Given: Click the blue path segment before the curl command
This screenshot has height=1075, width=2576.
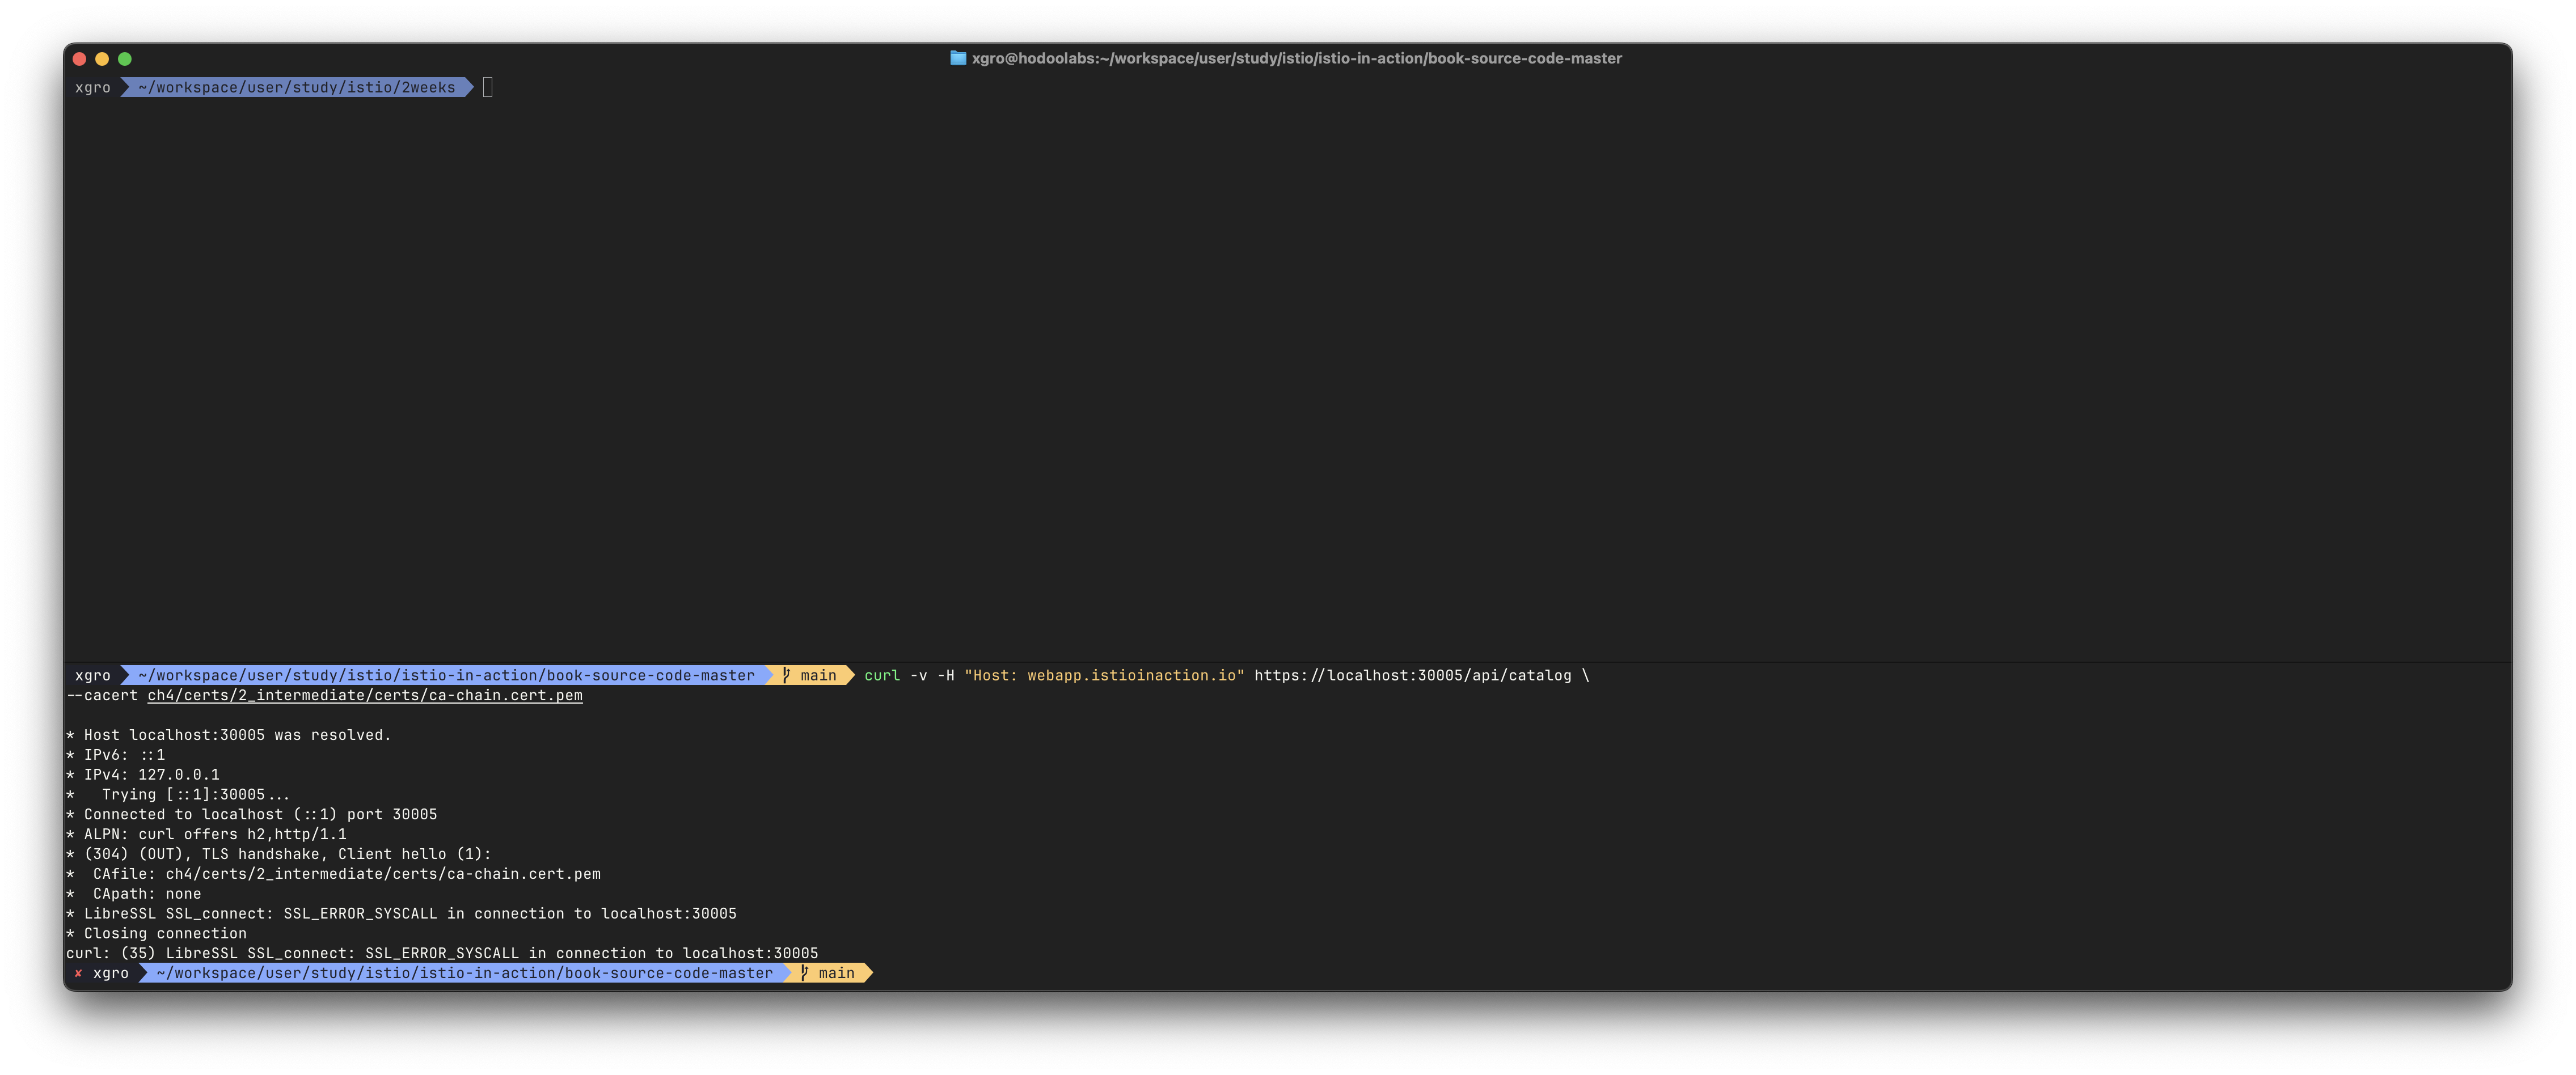Looking at the screenshot, I should tap(447, 675).
